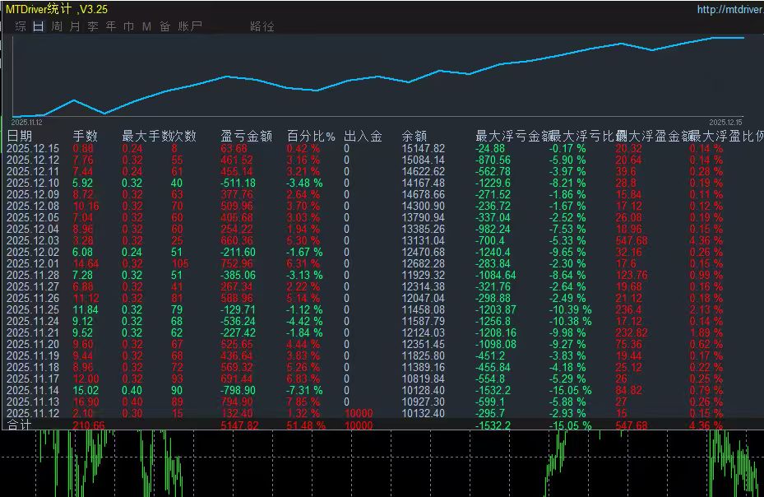Viewport: 764px width, 497px height.
Task: Click the profit value 752.96
Action: 237,263
